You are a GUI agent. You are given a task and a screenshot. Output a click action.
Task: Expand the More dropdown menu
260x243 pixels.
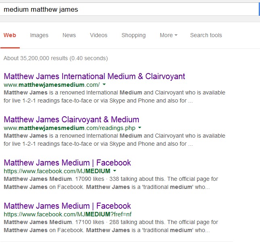[168, 35]
